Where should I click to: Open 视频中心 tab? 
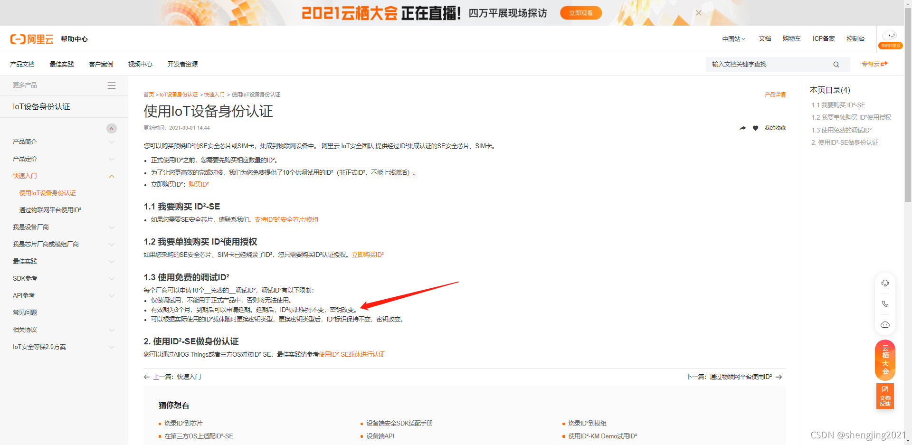point(140,64)
